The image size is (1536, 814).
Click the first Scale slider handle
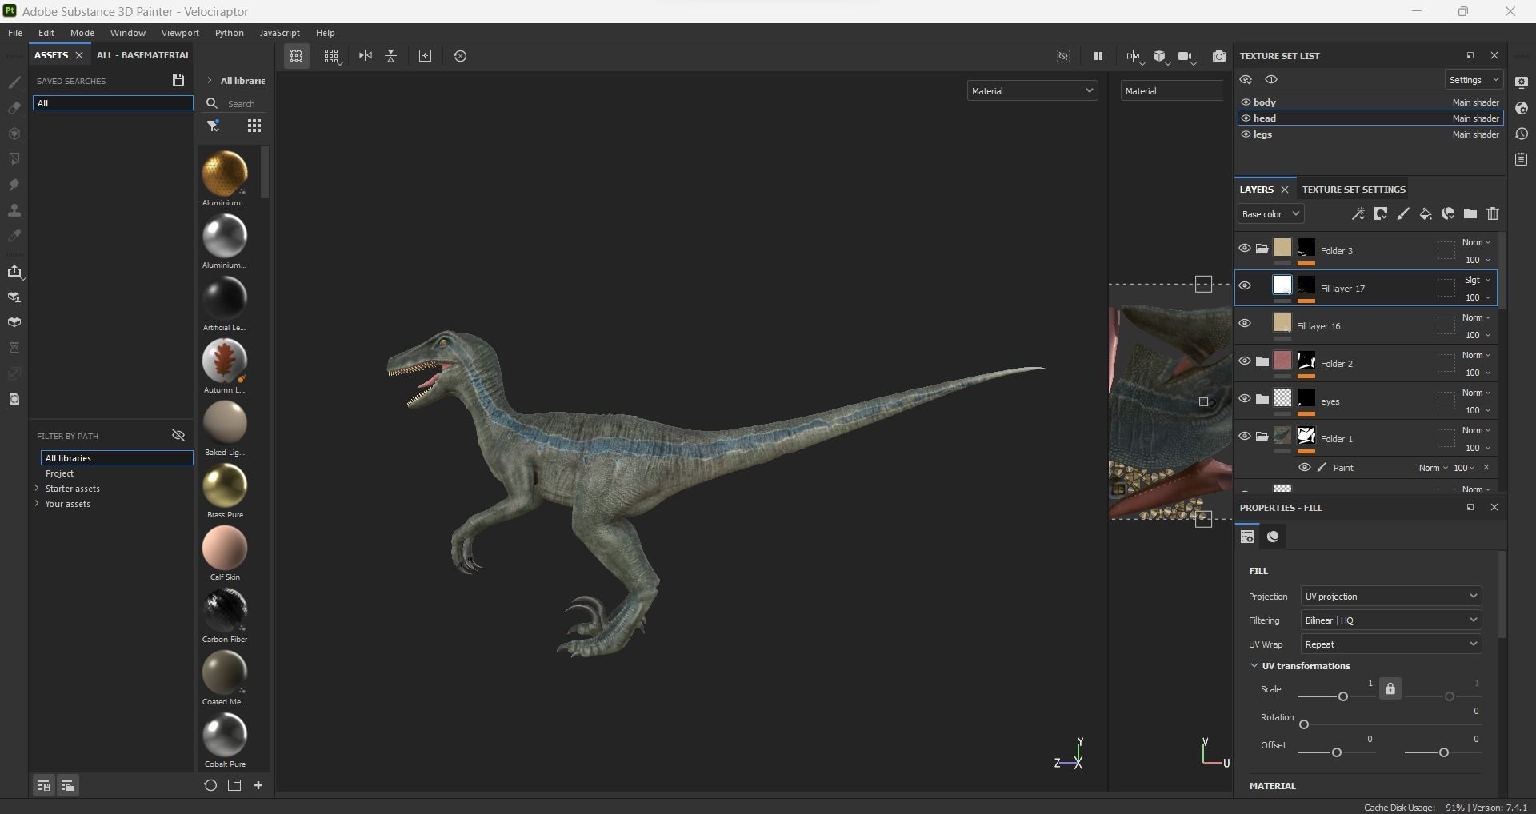coord(1343,696)
